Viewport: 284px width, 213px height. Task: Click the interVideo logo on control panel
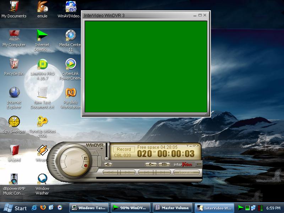tap(183, 164)
